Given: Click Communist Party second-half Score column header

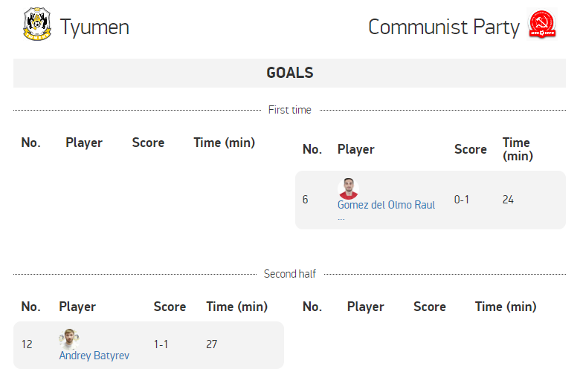Looking at the screenshot, I should 430,307.
